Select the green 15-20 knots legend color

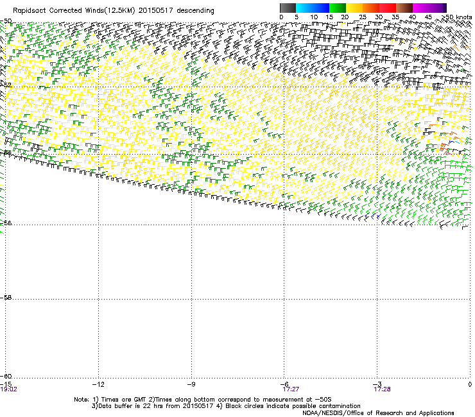[x=338, y=8]
